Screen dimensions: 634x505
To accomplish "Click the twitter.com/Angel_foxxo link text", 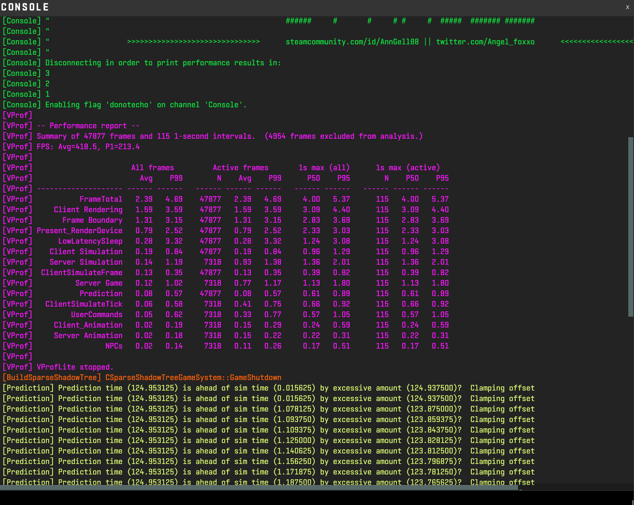I will (x=485, y=42).
